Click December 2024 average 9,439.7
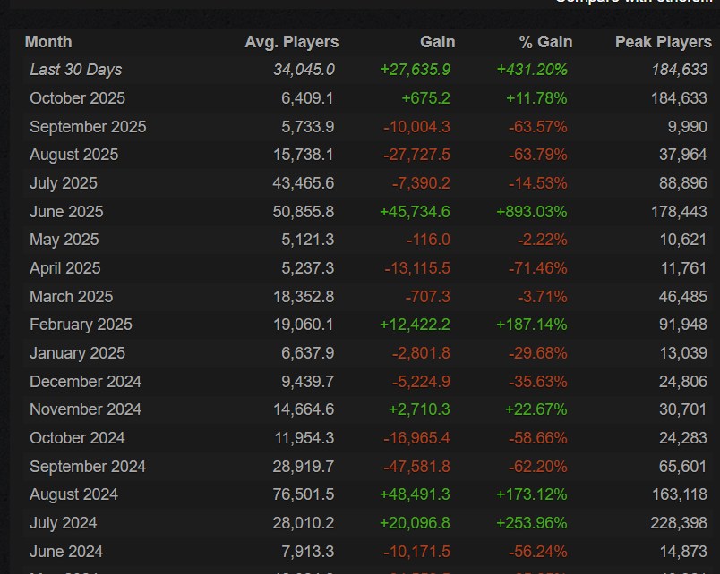 tap(308, 381)
